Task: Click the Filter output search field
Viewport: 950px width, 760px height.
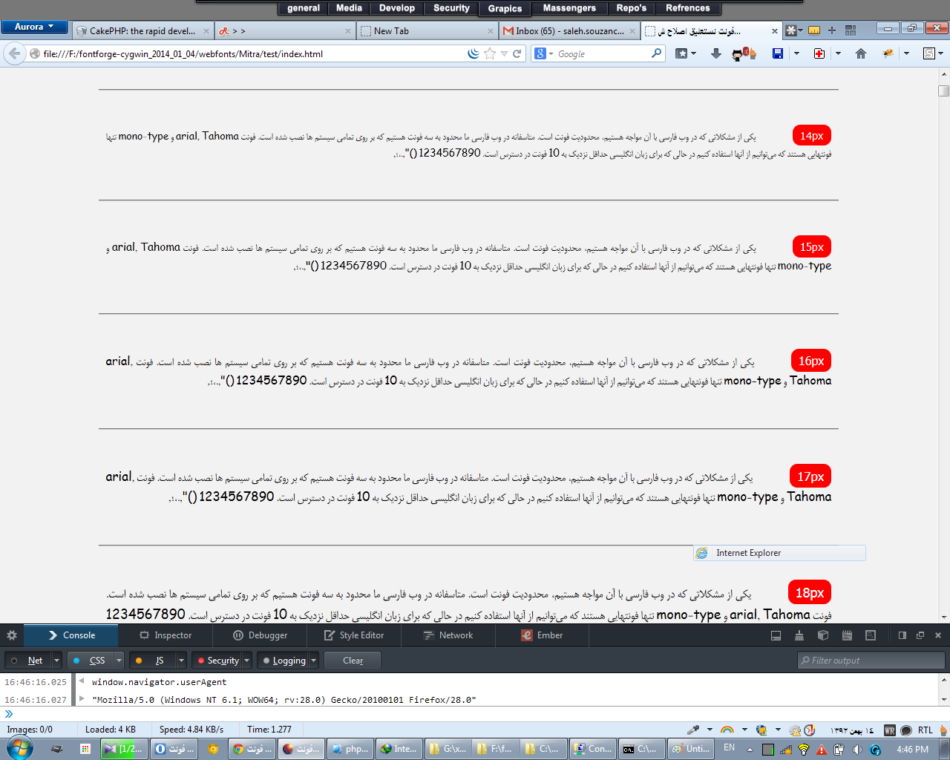Action: point(871,661)
